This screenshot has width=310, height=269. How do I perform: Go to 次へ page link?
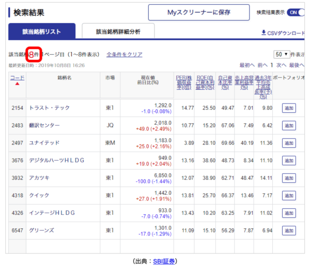[281, 65]
